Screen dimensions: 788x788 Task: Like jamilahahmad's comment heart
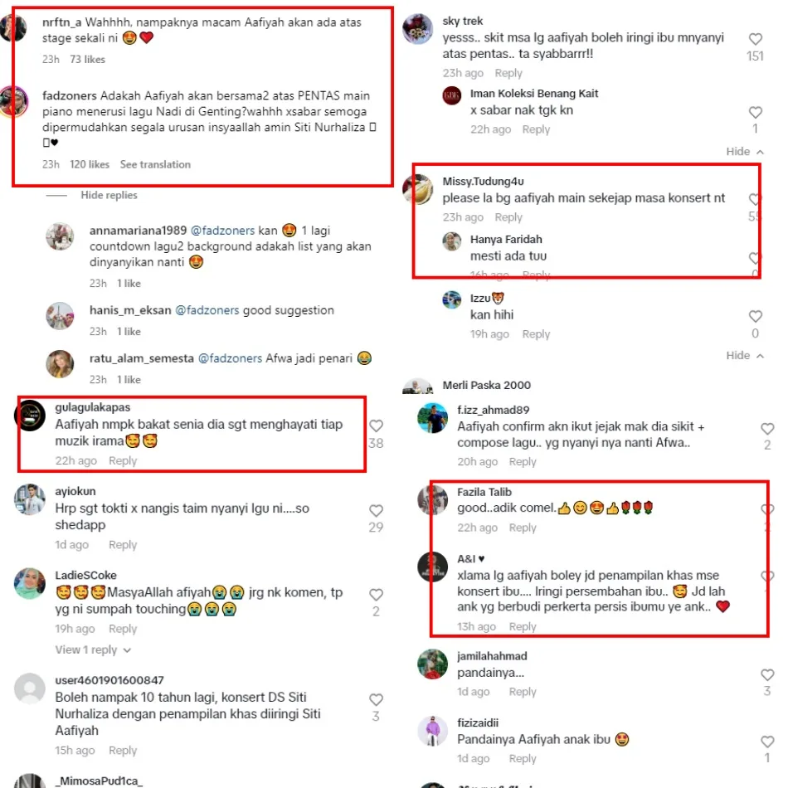[x=767, y=675]
